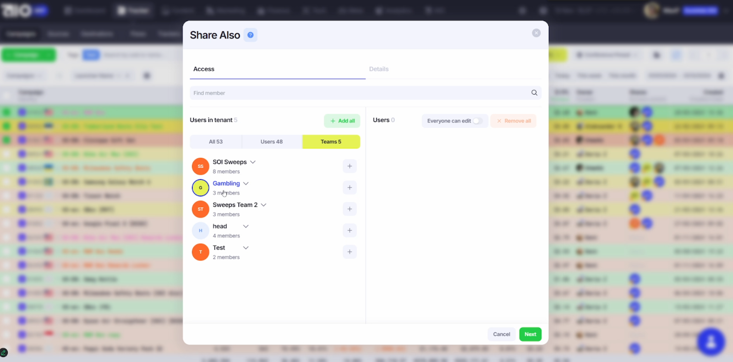Click the SOI Sweeps team avatar
Viewport: 733px width, 362px height.
pyautogui.click(x=200, y=166)
